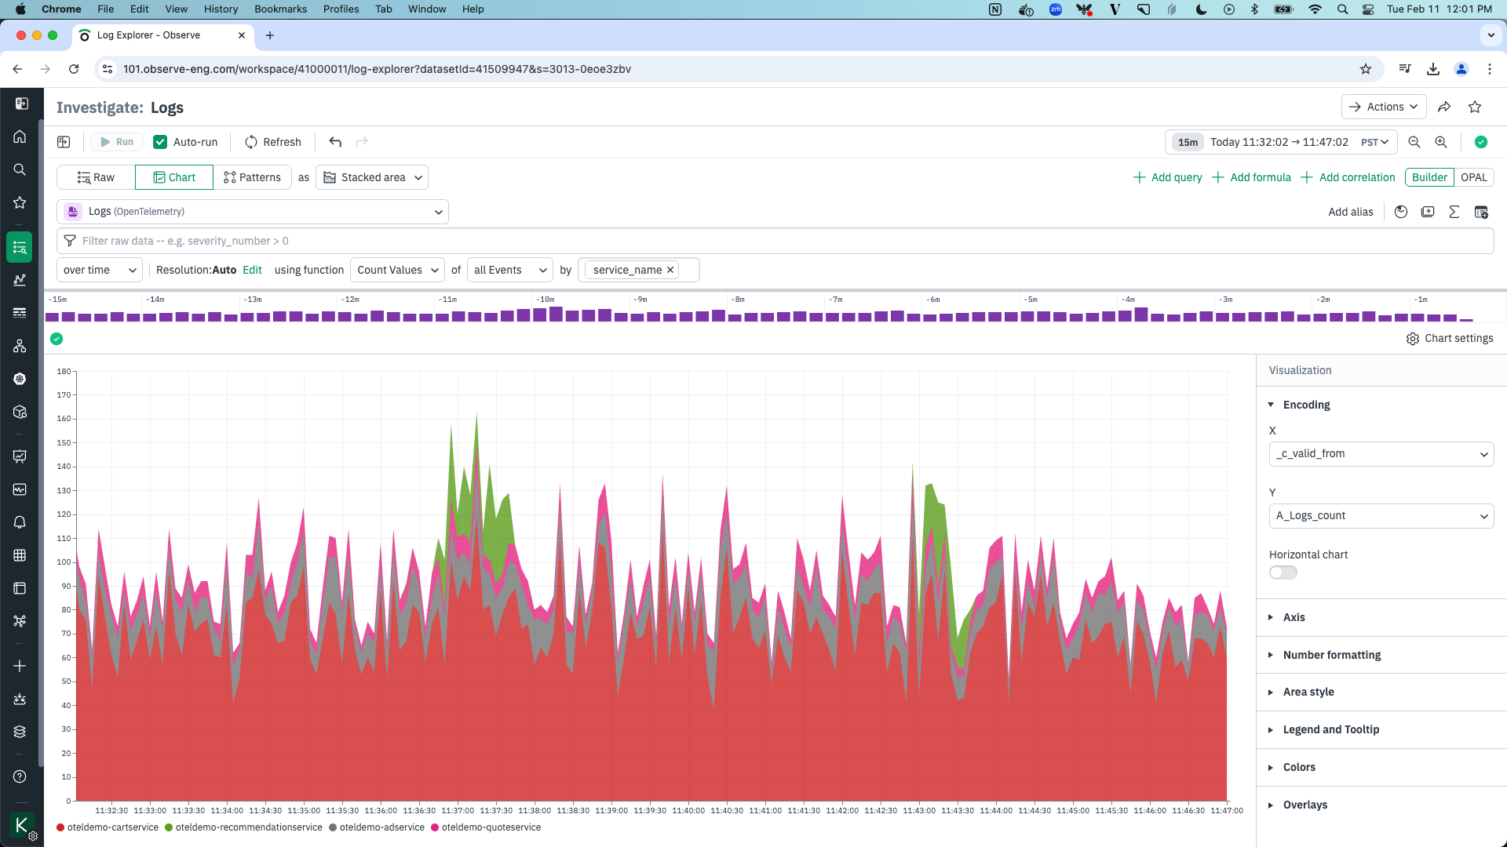Uncheck the Auto-run checkbox
The image size is (1507, 847).
pyautogui.click(x=160, y=142)
